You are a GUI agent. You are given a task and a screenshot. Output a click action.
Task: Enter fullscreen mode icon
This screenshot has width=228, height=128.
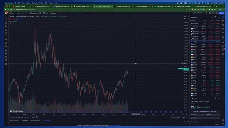coord(213,13)
